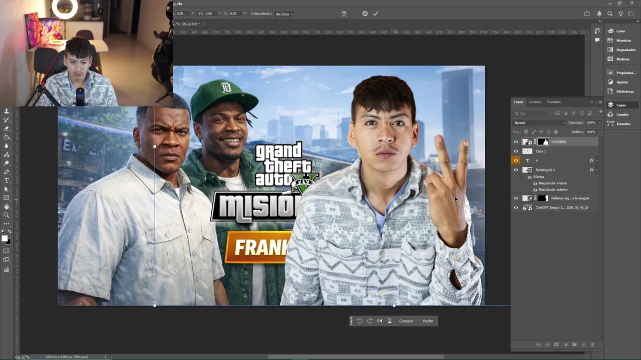Click the foreground color swatch
The width and height of the screenshot is (641, 360).
click(5, 238)
